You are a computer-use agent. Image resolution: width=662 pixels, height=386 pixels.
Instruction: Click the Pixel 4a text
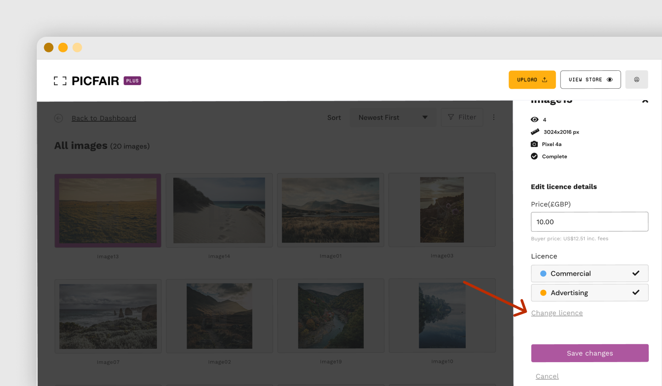pyautogui.click(x=552, y=144)
